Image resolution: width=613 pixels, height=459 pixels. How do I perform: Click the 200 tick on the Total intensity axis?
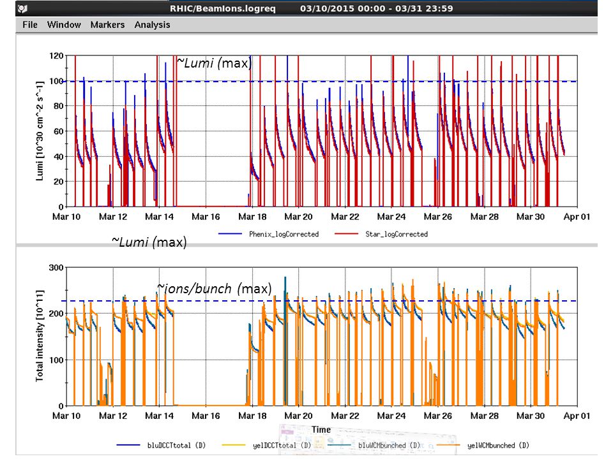[56, 314]
